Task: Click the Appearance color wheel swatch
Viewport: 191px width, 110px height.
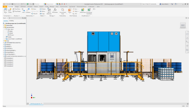Action: click(x=45, y=4)
